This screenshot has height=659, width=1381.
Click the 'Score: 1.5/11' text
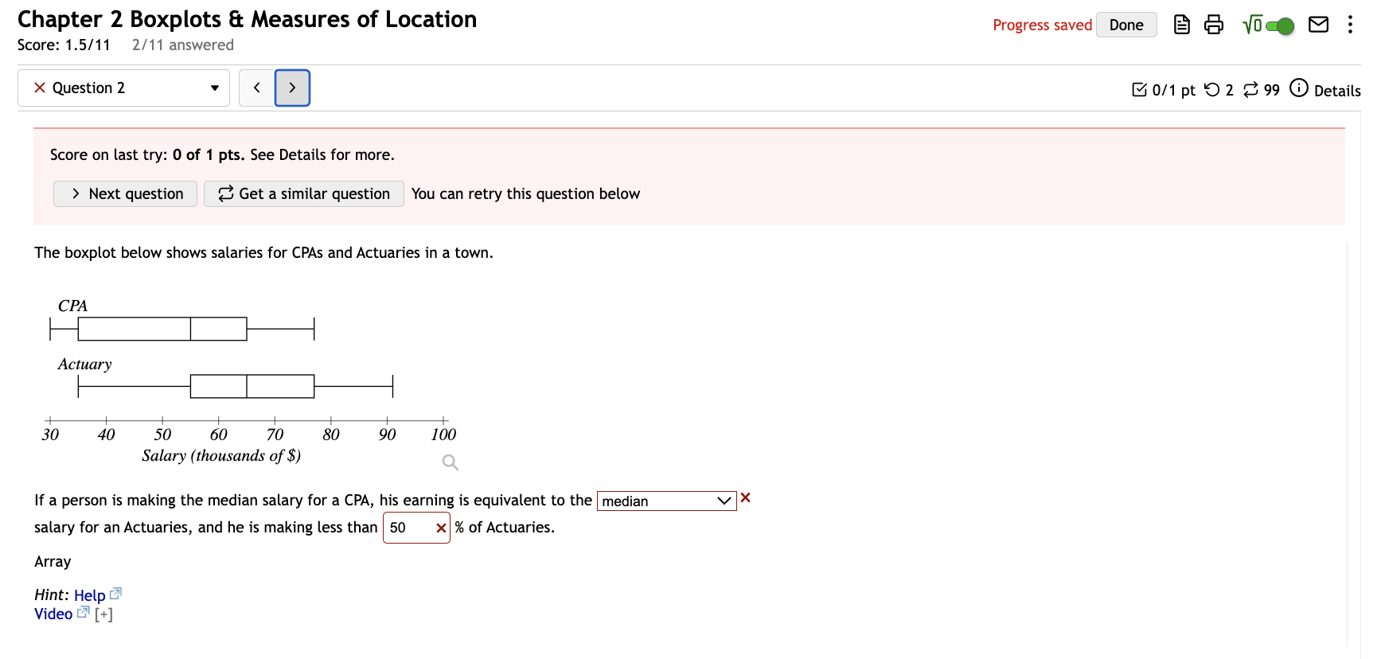point(64,45)
